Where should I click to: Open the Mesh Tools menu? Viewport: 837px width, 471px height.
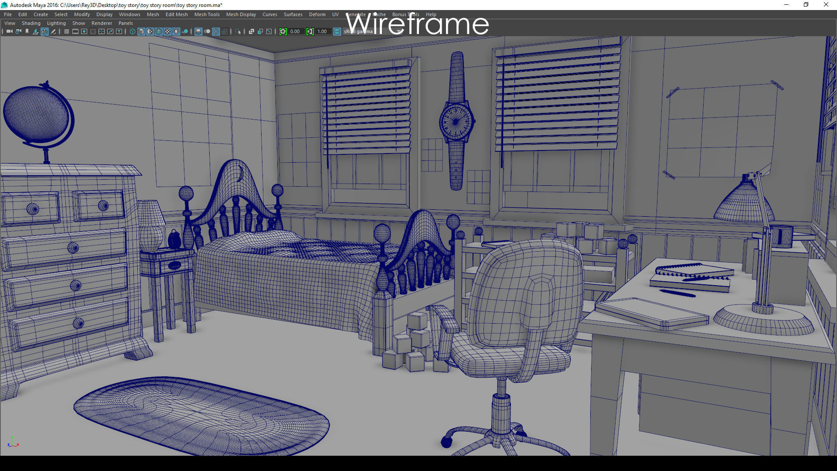pos(207,14)
